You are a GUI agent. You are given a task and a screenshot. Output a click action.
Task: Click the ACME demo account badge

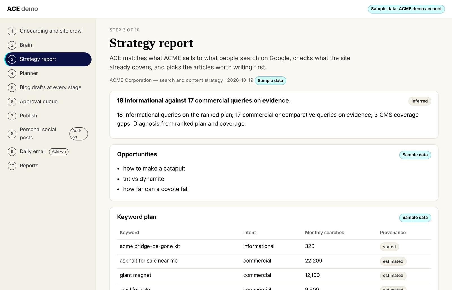[x=406, y=9]
